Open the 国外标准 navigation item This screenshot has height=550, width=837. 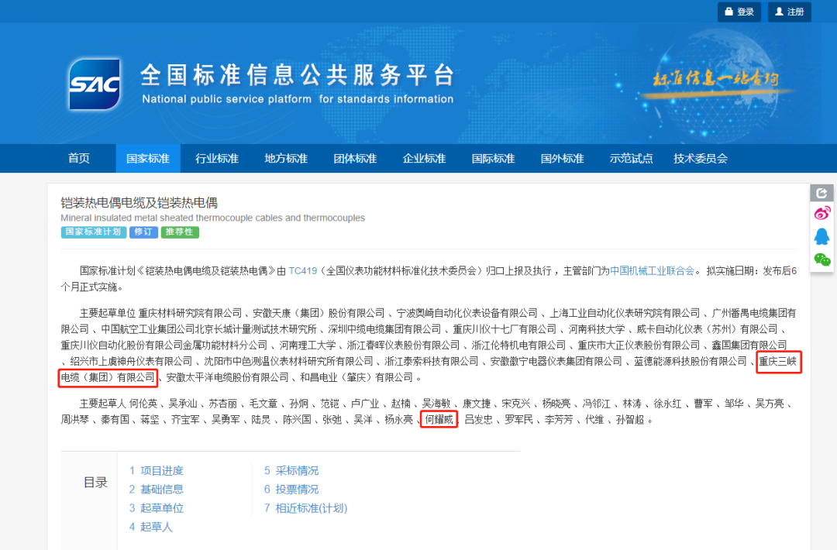562,159
